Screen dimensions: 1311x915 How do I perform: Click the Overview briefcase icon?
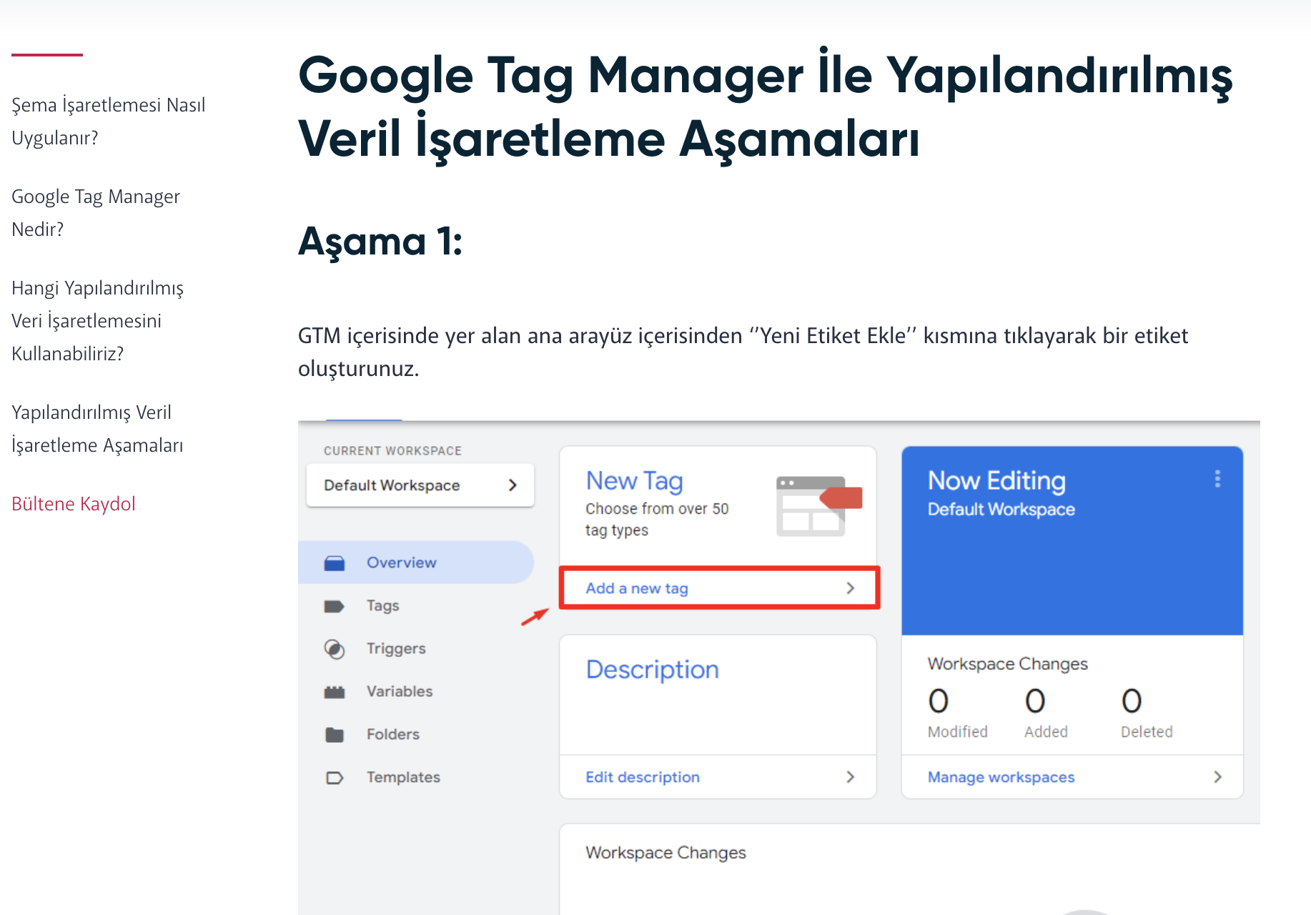(335, 563)
